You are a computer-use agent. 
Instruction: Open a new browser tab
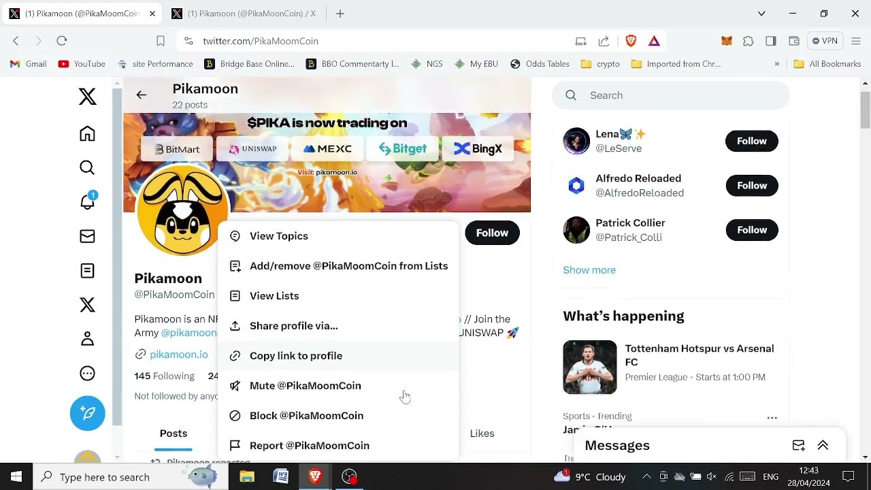[x=340, y=14]
